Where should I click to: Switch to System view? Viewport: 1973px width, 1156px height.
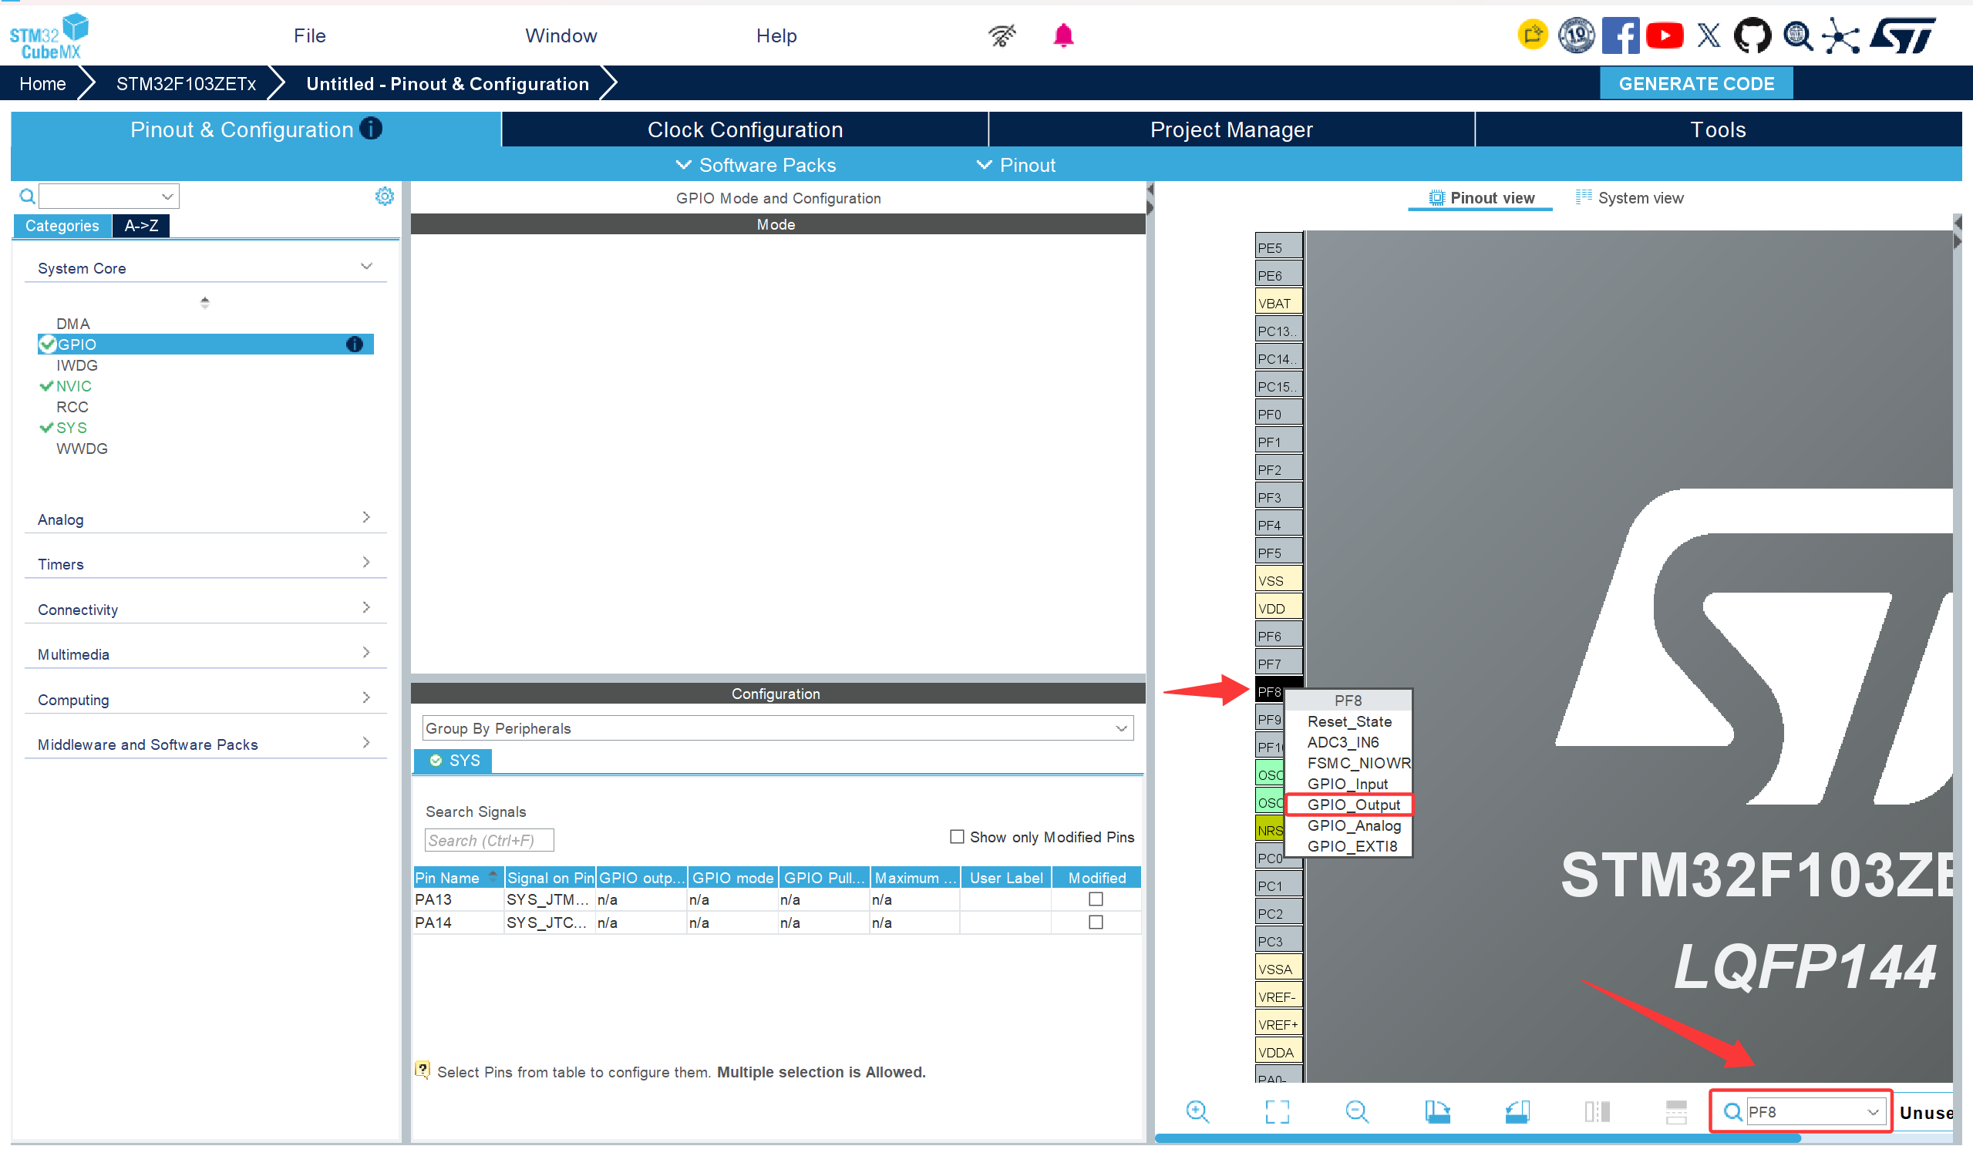click(1629, 198)
